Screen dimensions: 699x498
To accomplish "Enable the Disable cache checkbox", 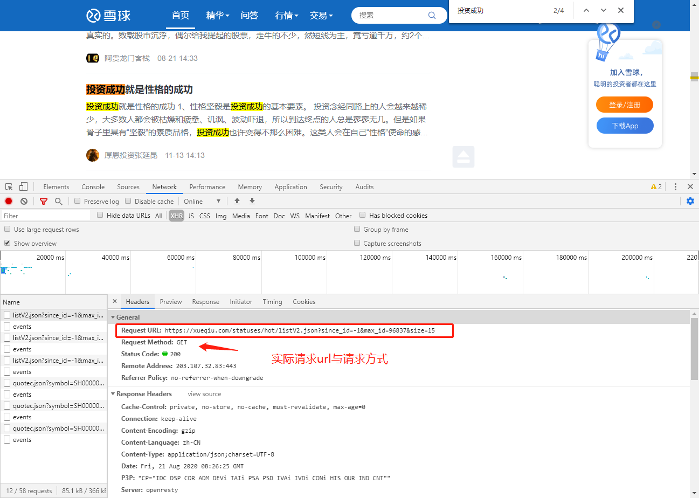I will [128, 200].
